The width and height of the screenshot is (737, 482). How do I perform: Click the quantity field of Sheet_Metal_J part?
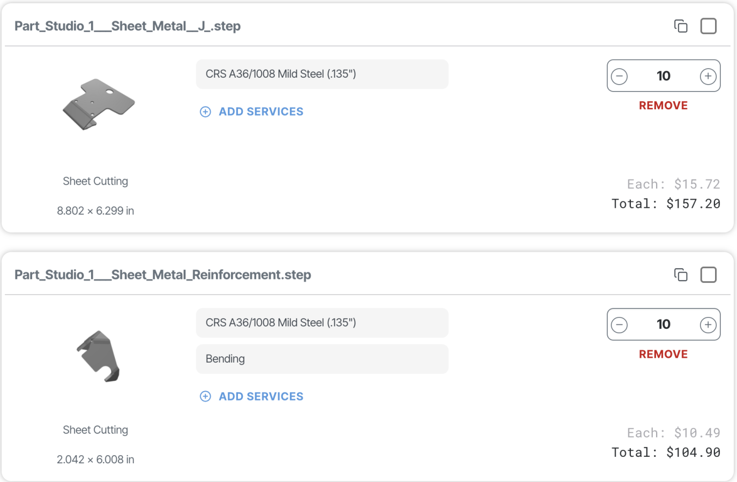(x=664, y=76)
